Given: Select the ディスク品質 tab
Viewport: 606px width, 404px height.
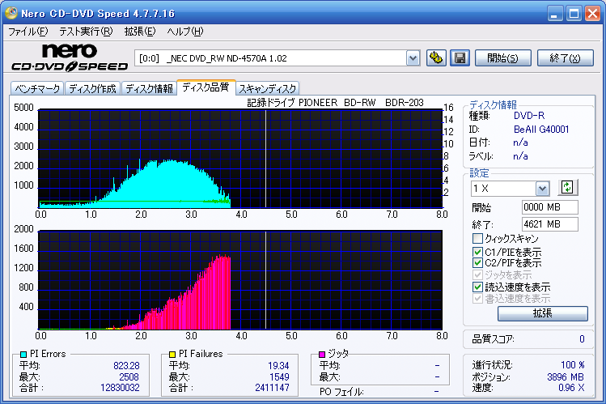Looking at the screenshot, I should [x=206, y=87].
